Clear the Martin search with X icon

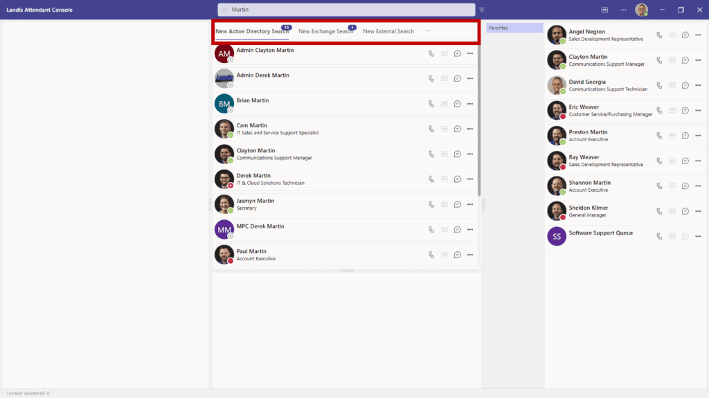tap(225, 10)
